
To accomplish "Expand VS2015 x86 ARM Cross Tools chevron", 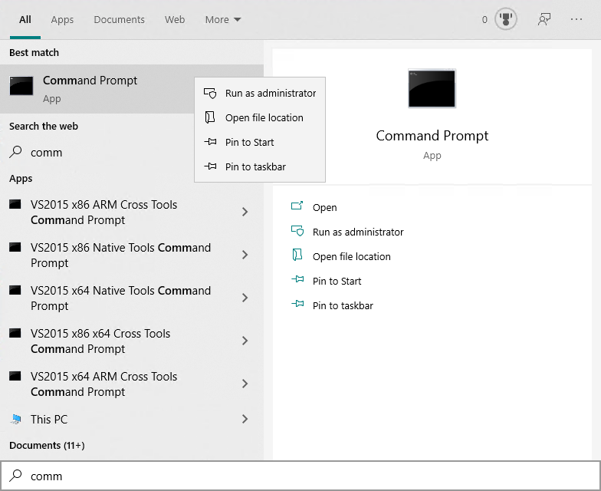I will click(245, 213).
